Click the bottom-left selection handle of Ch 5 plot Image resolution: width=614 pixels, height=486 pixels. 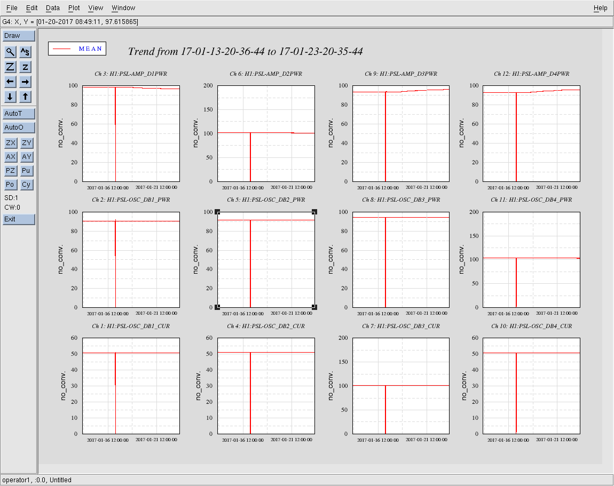pyautogui.click(x=218, y=307)
